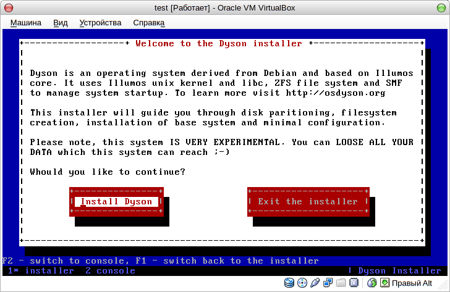
Task: Click the 'IS VERY EXPERIMENTAL' warning text
Action: click(x=225, y=143)
